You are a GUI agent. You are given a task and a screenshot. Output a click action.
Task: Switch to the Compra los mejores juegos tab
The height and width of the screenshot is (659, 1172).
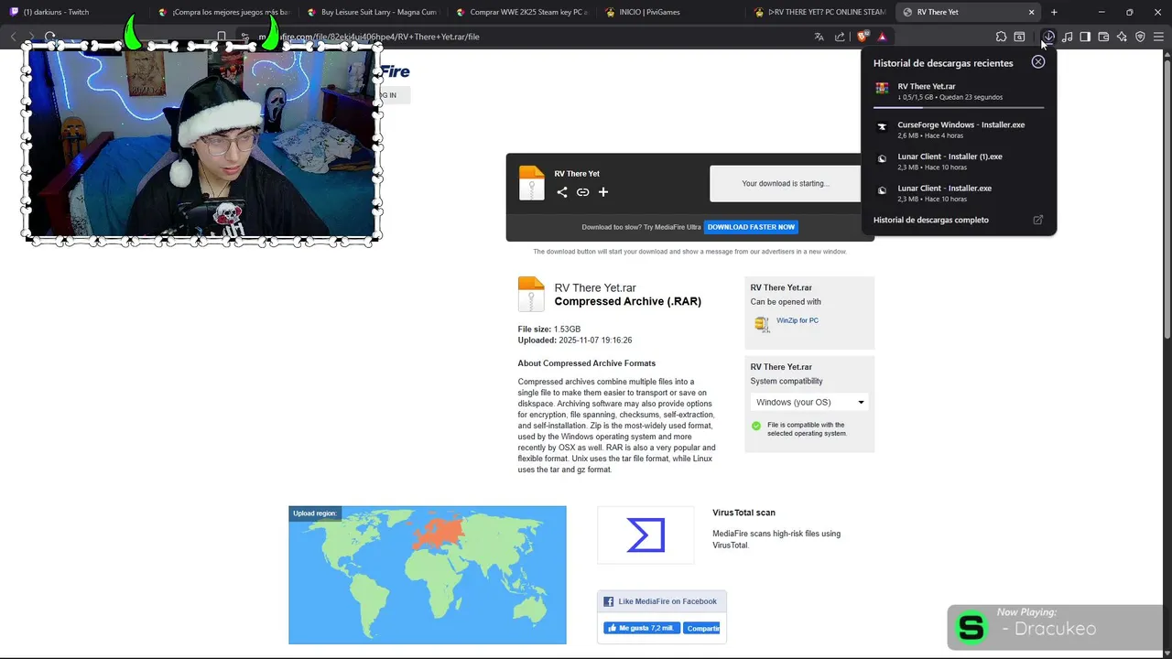point(223,12)
